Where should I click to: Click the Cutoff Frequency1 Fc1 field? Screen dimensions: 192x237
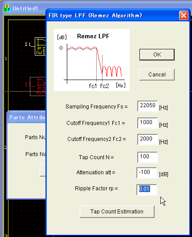147,123
